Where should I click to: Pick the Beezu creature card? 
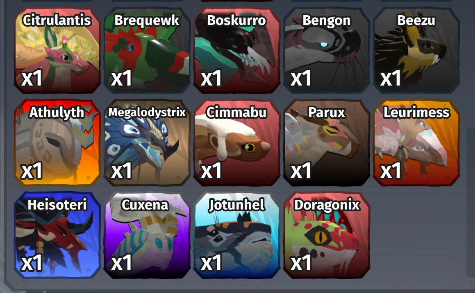tap(416, 50)
